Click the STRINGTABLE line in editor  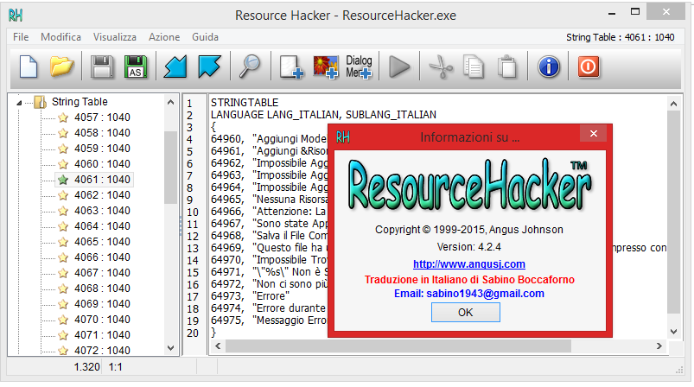click(x=245, y=103)
